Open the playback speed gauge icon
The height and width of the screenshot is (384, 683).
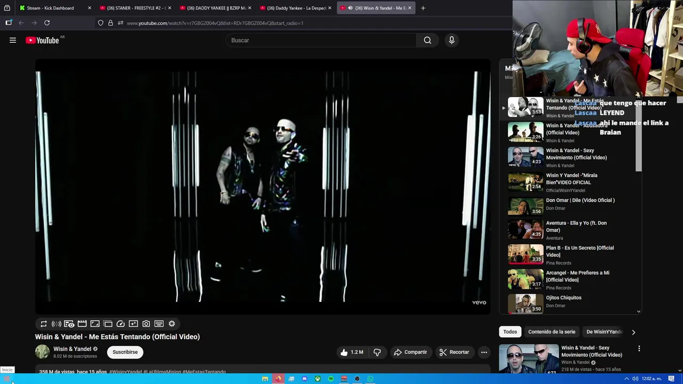pyautogui.click(x=121, y=324)
